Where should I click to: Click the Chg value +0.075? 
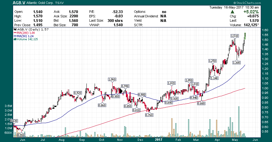click(253, 16)
